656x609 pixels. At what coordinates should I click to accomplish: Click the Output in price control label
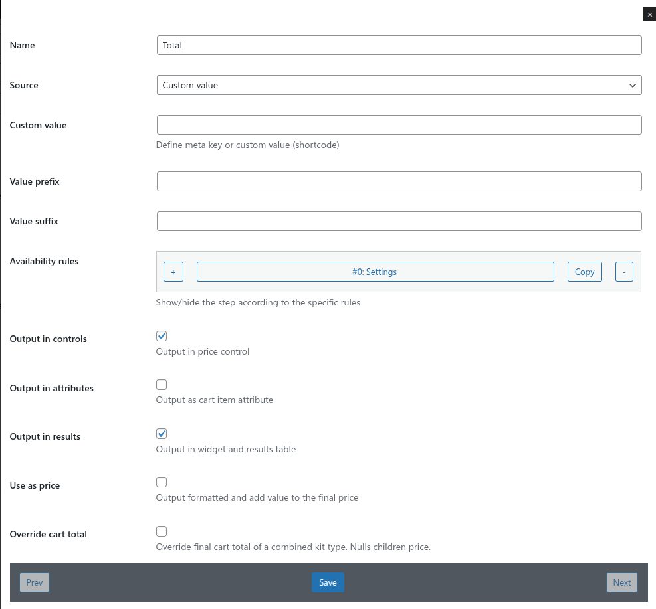[203, 352]
